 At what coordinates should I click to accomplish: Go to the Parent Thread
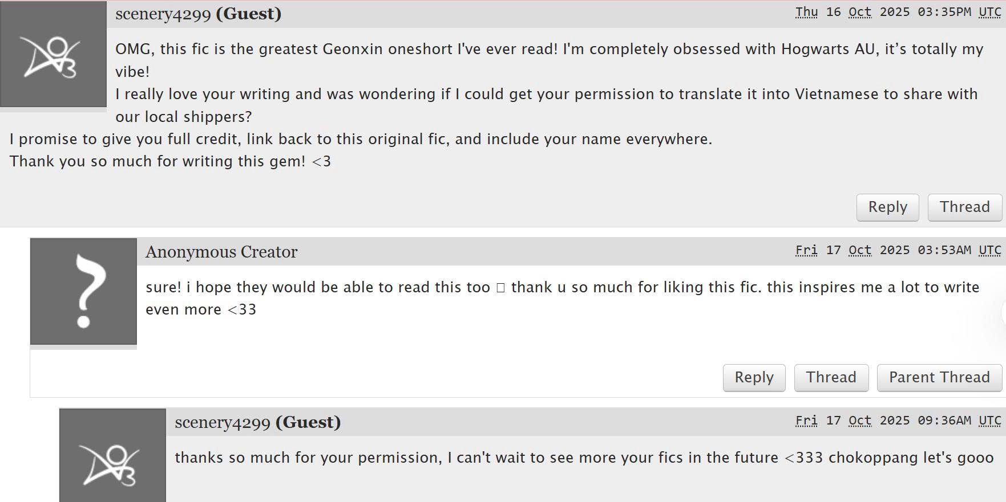pos(939,377)
